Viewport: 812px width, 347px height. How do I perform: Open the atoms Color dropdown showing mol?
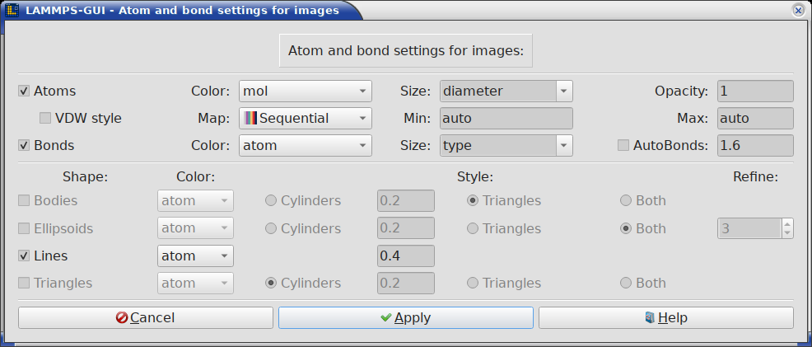coord(305,91)
